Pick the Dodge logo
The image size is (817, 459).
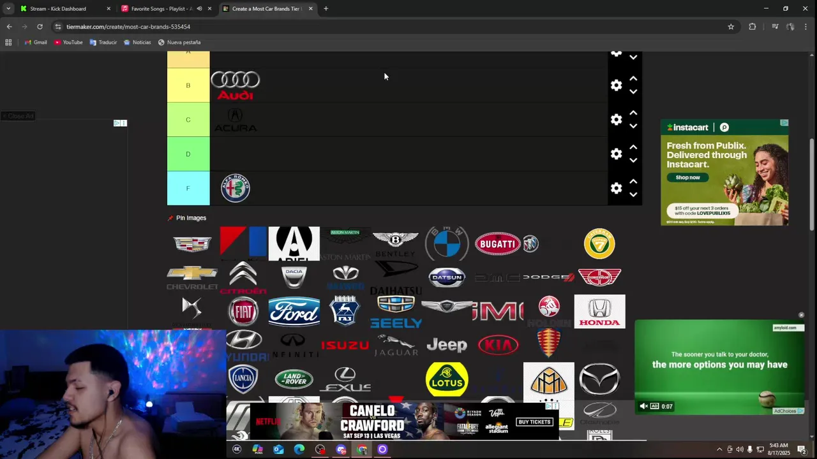coord(549,277)
